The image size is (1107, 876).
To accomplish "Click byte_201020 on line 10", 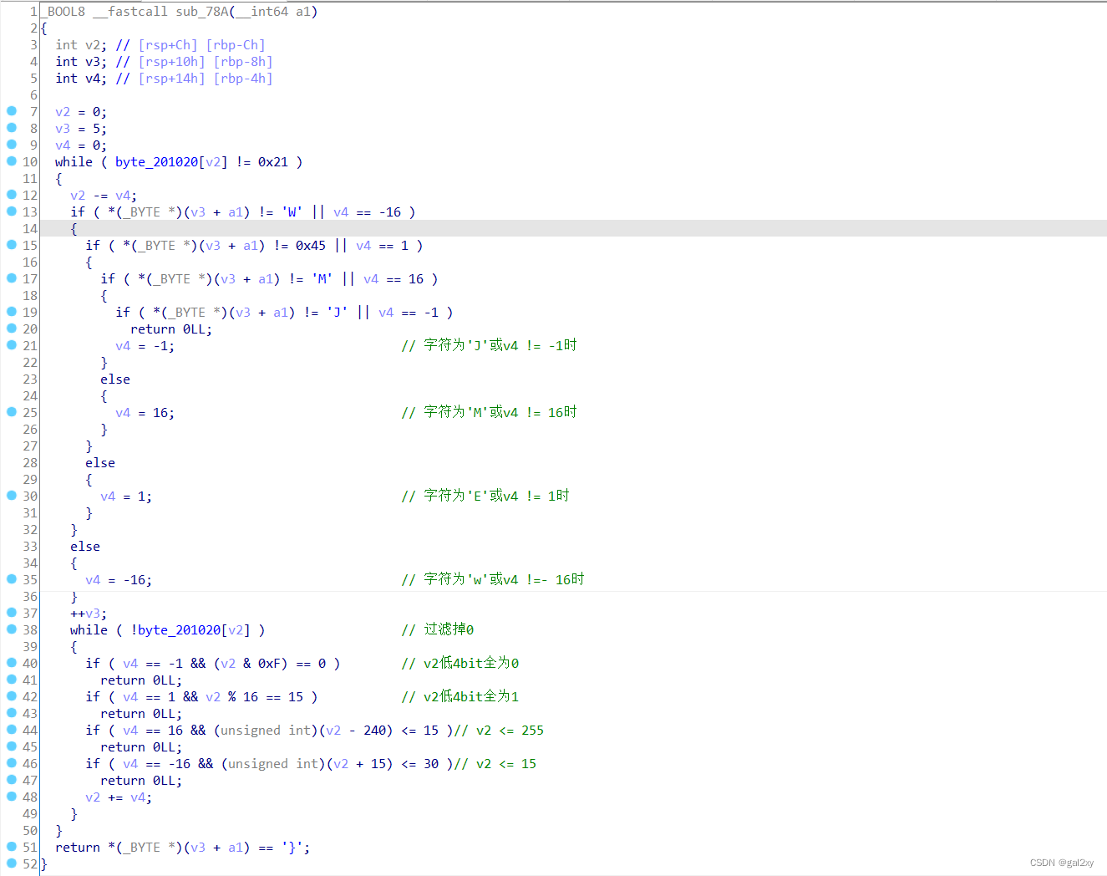I will tap(156, 162).
